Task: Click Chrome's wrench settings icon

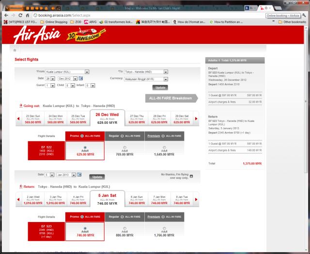Action: pos(303,15)
